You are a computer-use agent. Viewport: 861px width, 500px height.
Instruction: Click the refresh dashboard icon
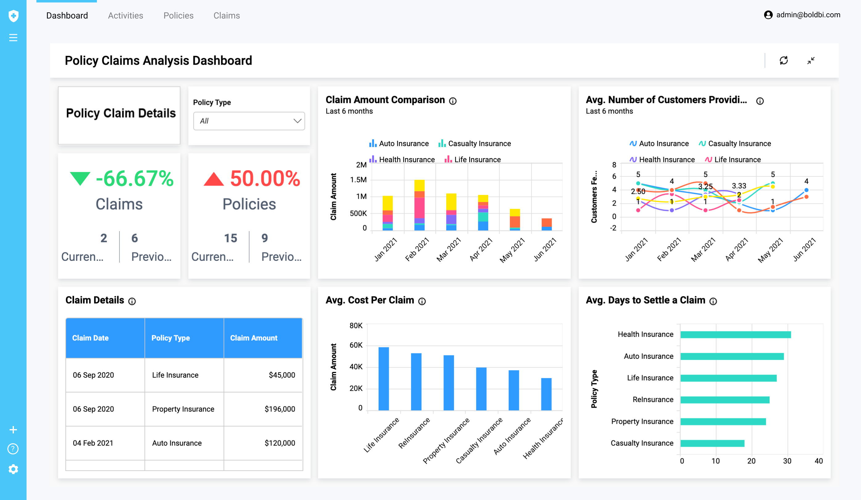tap(784, 60)
